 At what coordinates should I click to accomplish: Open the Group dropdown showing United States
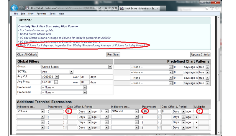(x=77, y=67)
